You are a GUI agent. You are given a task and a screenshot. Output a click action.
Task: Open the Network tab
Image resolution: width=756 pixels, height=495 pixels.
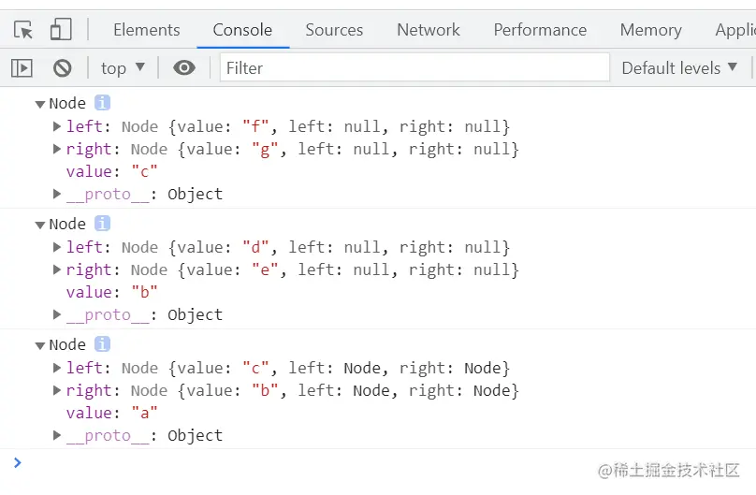[x=428, y=30]
